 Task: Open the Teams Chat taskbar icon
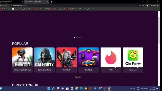[x=63, y=88]
